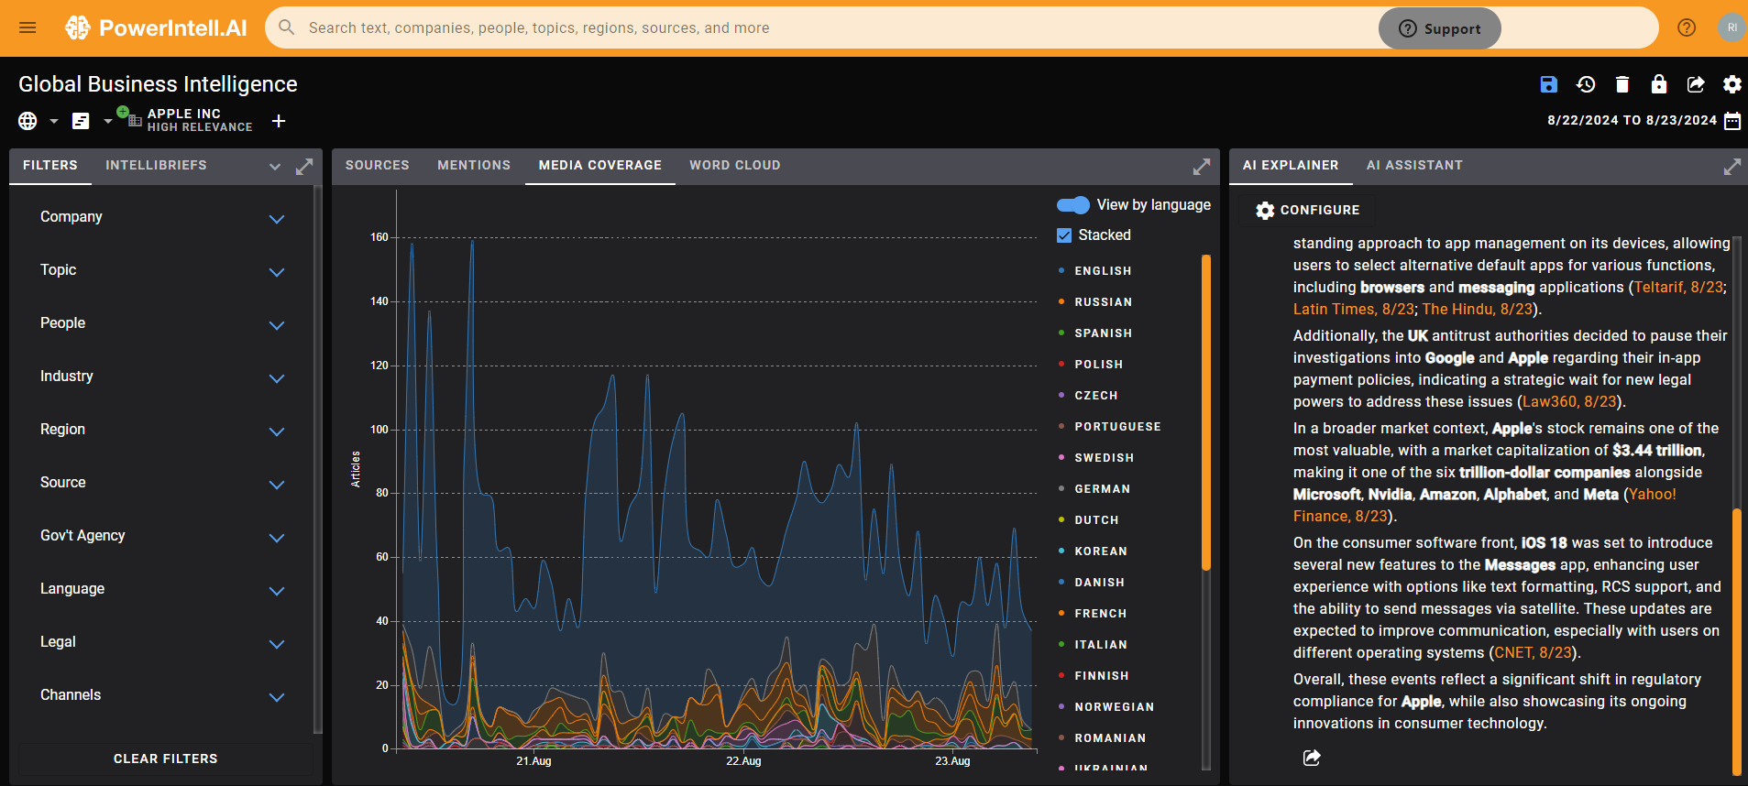Image resolution: width=1748 pixels, height=786 pixels.
Task: Click the 8/22/2024 to 8/23/2024 date range
Action: point(1632,121)
